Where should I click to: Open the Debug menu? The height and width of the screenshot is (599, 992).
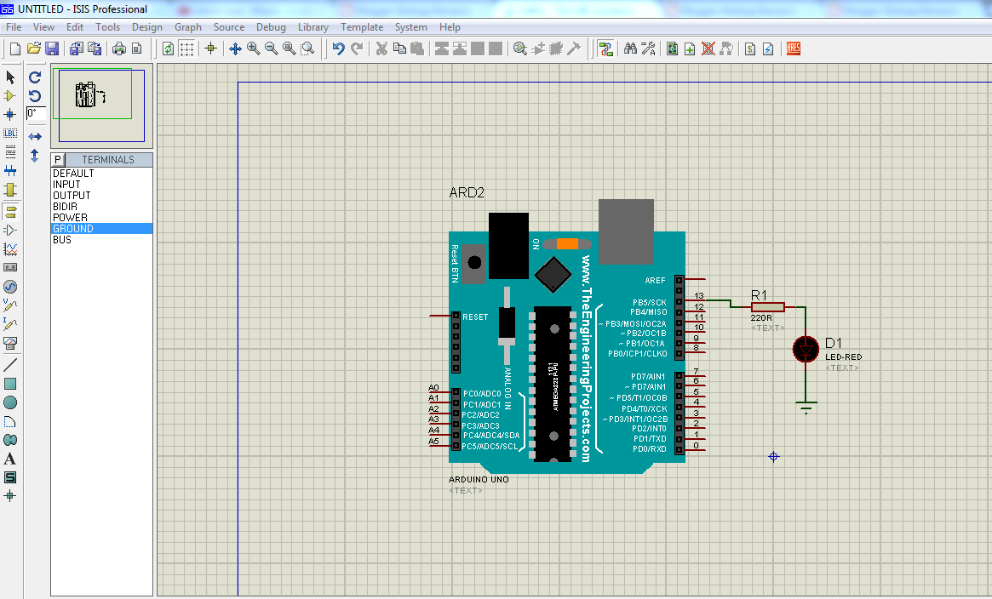271,27
